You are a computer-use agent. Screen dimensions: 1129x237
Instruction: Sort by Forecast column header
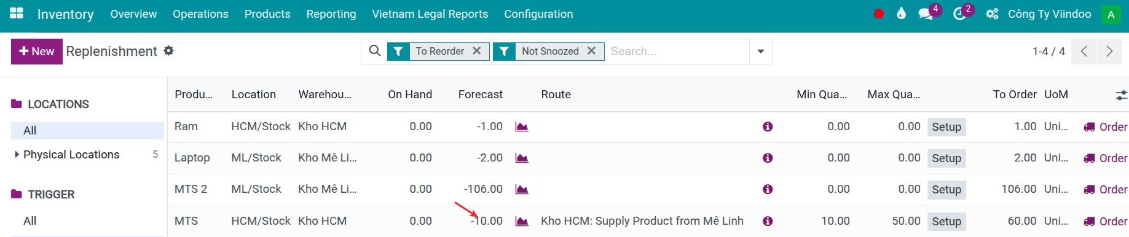481,95
